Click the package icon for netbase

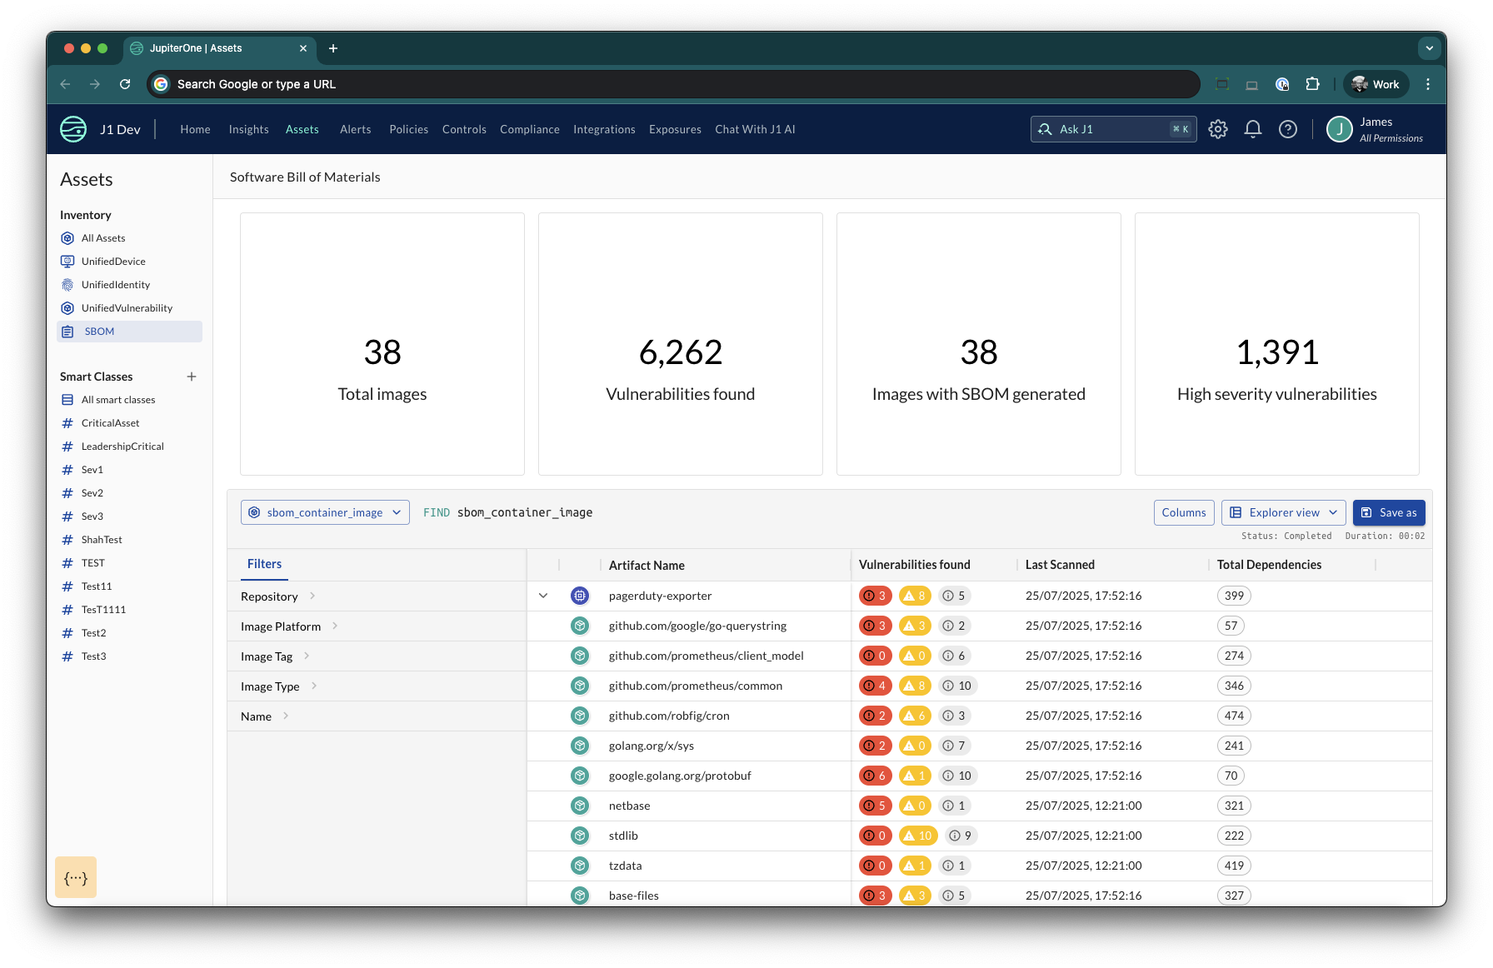(x=580, y=806)
